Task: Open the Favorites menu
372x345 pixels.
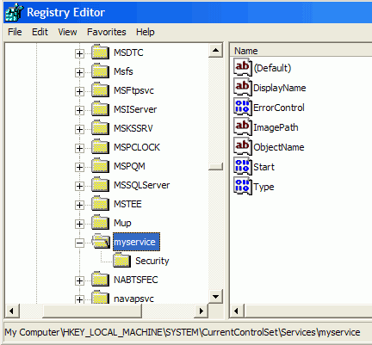Action: pyautogui.click(x=107, y=32)
